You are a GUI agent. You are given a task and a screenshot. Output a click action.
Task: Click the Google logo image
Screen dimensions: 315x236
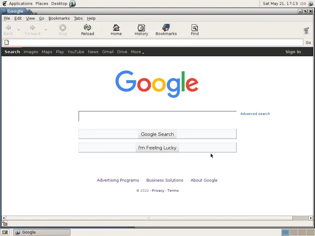click(x=157, y=84)
